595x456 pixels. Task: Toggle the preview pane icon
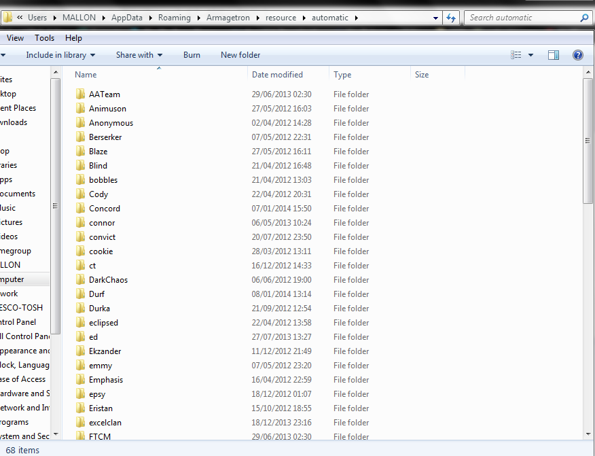(x=554, y=55)
